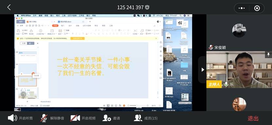Turn on the camera with 开启视频
Viewport: 272px width, 125px height.
coord(83,118)
